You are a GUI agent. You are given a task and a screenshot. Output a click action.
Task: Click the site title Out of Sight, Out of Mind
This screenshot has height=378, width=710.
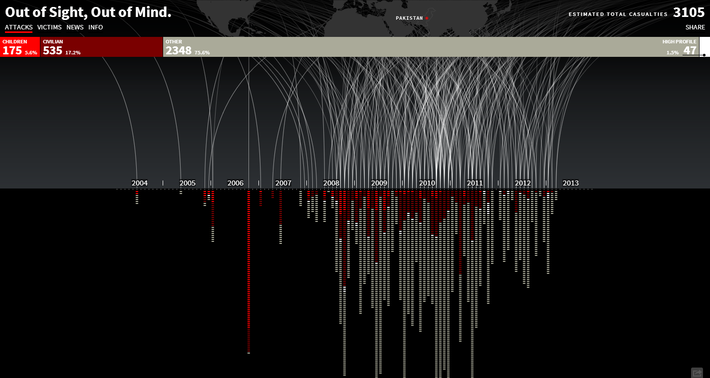[x=88, y=13]
